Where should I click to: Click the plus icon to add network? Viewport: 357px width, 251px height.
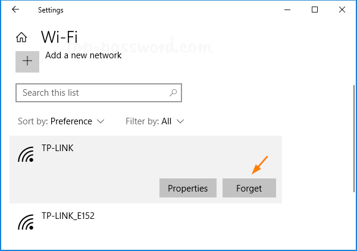(x=27, y=61)
